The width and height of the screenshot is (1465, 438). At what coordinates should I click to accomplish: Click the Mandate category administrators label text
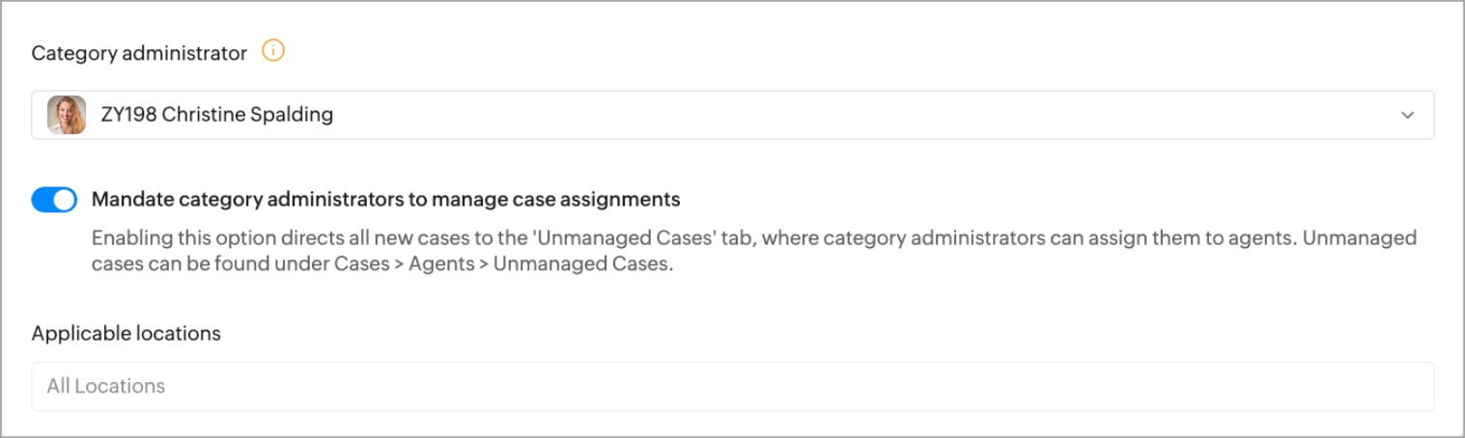385,200
